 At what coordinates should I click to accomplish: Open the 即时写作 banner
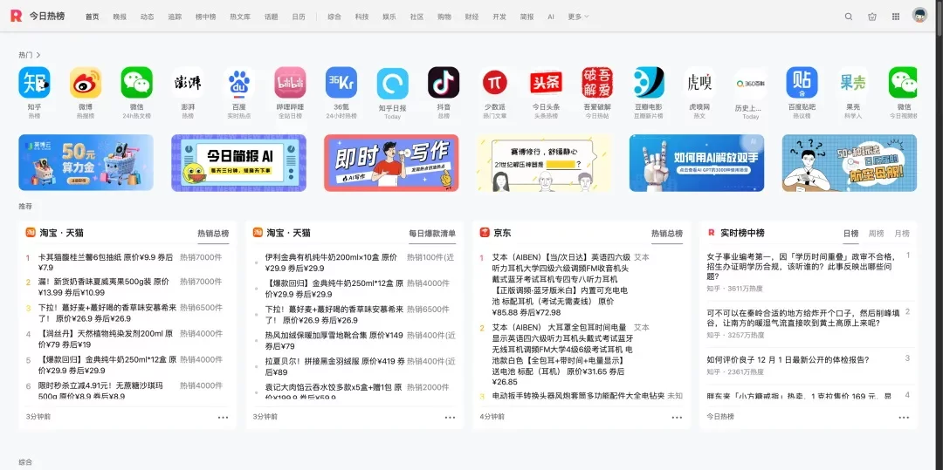[x=391, y=163]
